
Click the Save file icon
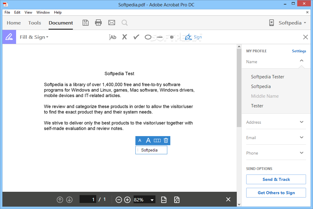(x=85, y=23)
